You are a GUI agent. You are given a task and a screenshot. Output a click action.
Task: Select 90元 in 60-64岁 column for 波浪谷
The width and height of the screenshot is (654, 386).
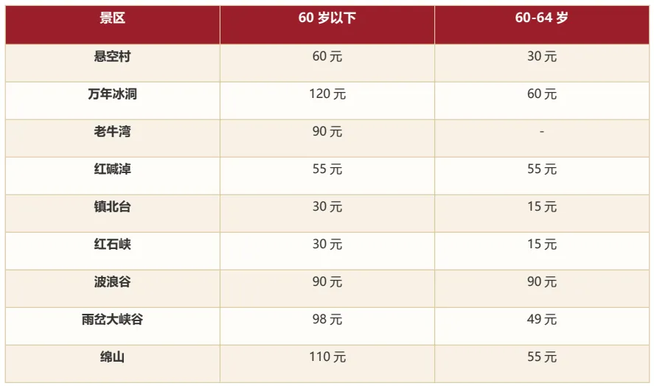542,281
